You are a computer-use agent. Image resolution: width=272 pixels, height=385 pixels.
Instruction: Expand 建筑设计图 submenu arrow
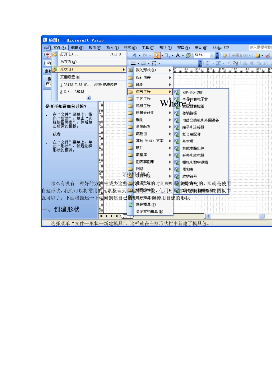click(x=170, y=113)
